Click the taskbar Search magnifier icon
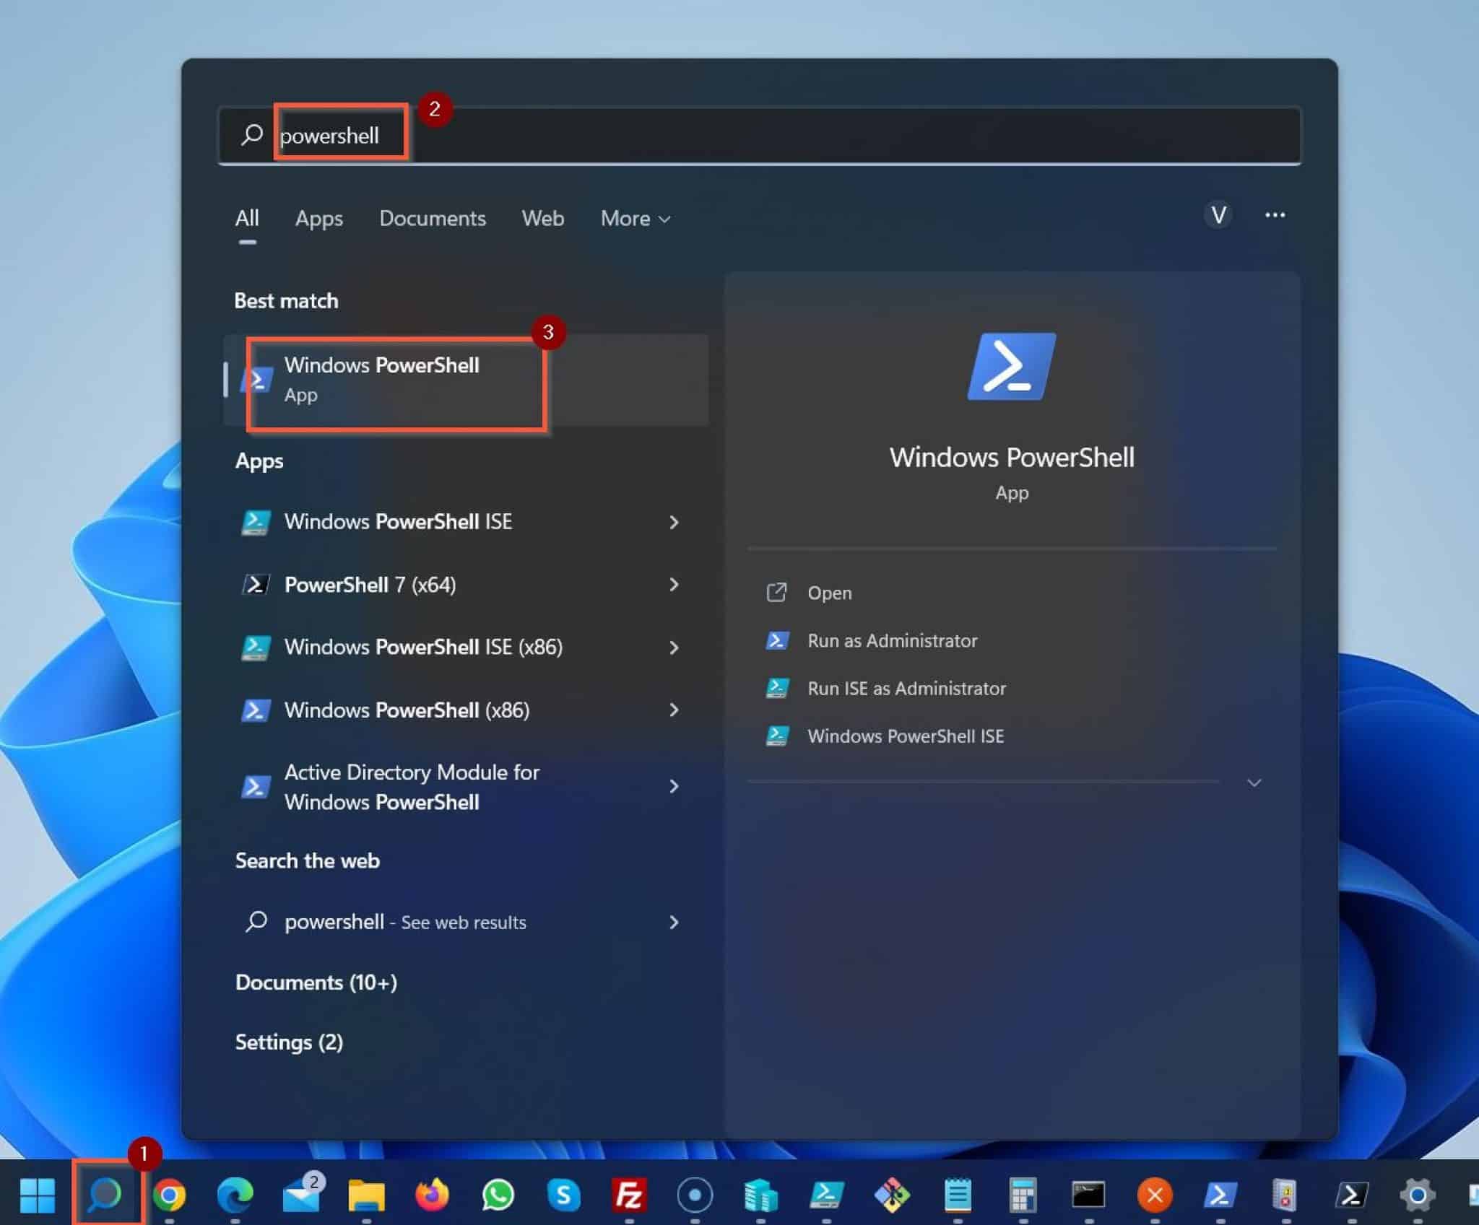Image resolution: width=1479 pixels, height=1225 pixels. (x=105, y=1195)
